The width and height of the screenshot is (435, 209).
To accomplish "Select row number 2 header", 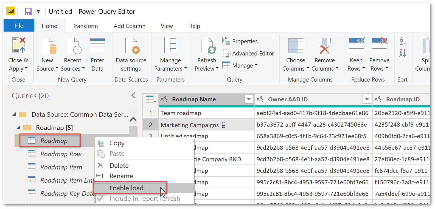I will point(151,125).
